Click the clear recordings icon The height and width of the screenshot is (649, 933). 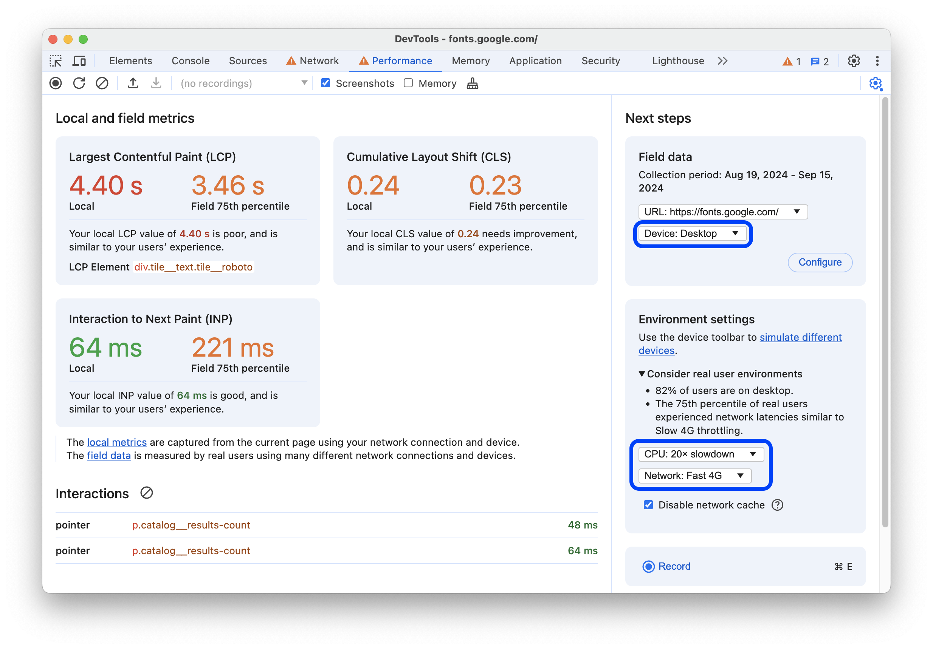[102, 83]
